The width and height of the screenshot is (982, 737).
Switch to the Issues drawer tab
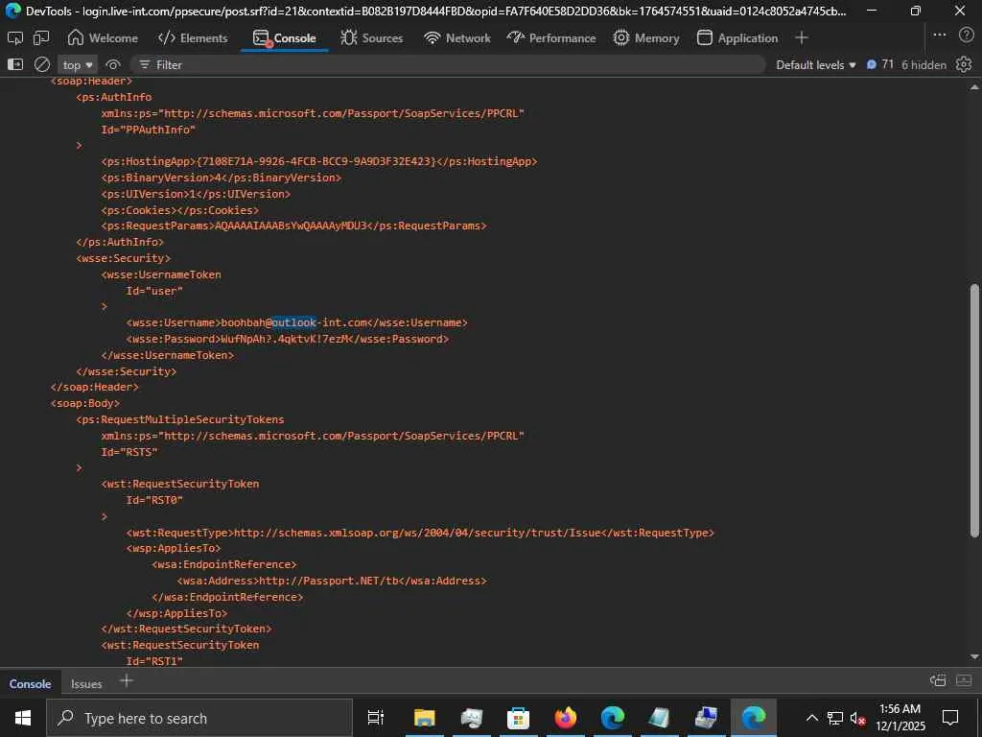(x=86, y=683)
